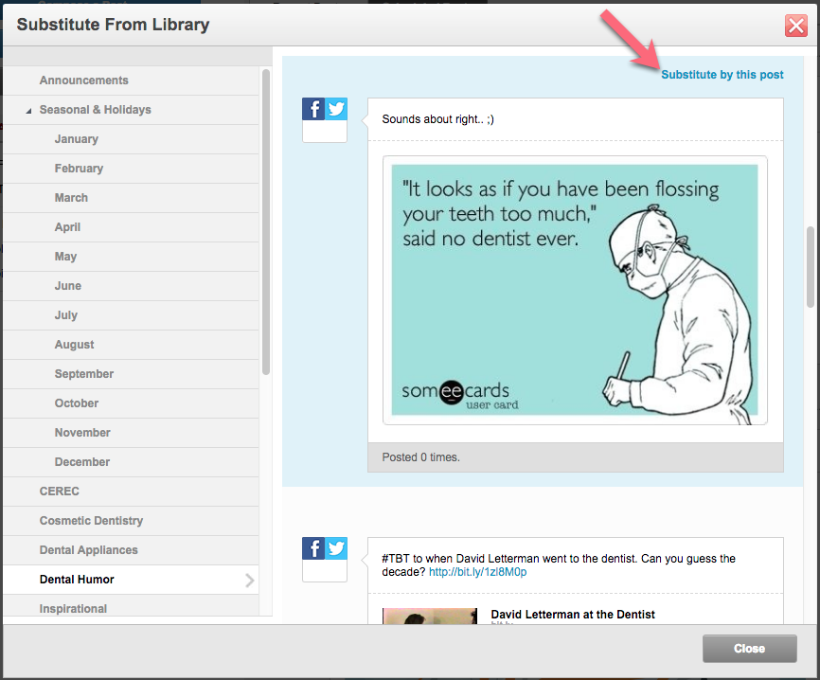Click the #TBT David Letterman post text
The image size is (820, 680).
point(559,564)
